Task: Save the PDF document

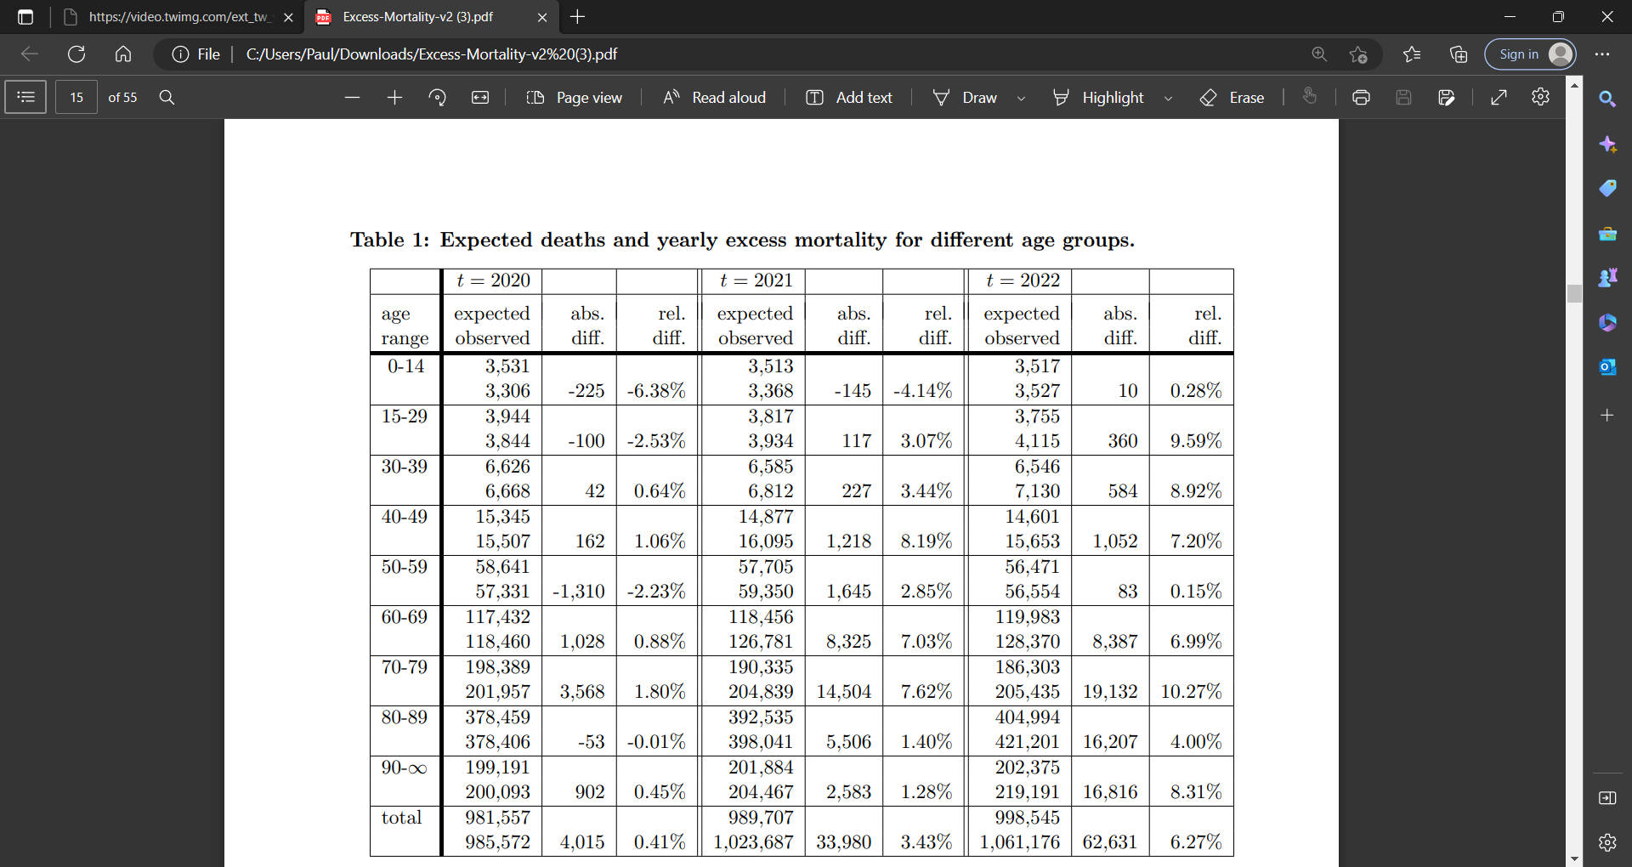Action: pyautogui.click(x=1403, y=97)
